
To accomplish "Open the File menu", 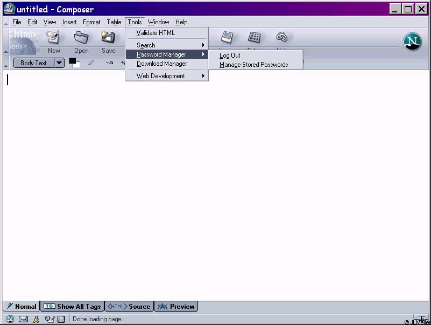I will (17, 22).
